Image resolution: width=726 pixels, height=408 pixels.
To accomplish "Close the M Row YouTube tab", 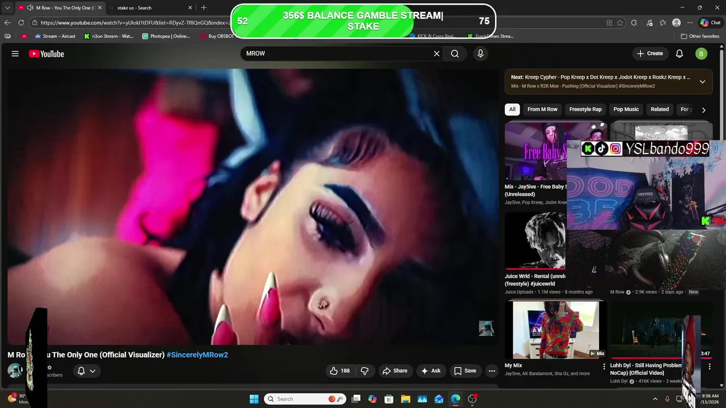I will tap(100, 8).
